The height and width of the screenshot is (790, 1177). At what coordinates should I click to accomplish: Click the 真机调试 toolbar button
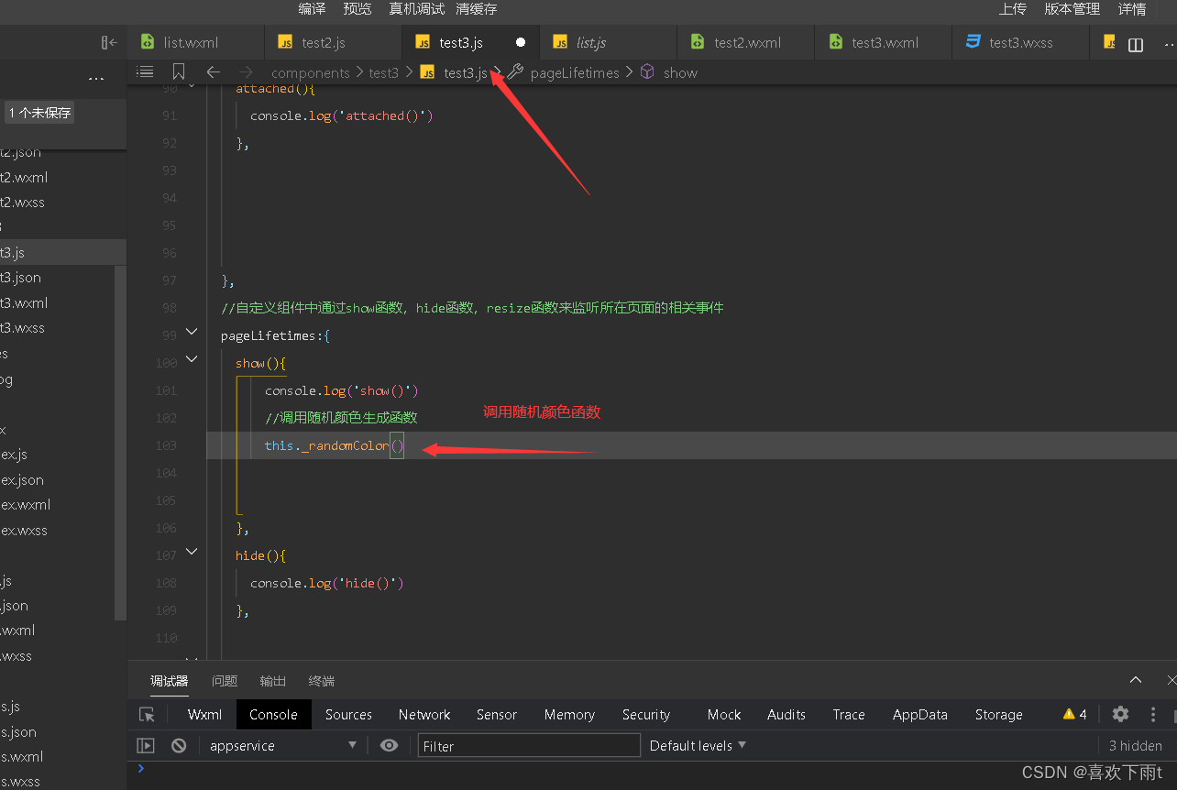pyautogui.click(x=416, y=9)
